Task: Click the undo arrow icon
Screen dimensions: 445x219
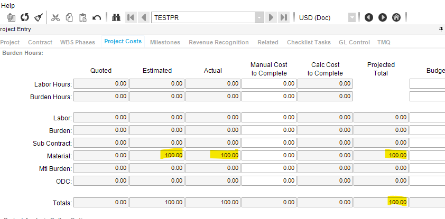Action: pyautogui.click(x=97, y=17)
